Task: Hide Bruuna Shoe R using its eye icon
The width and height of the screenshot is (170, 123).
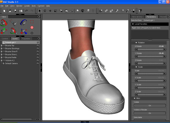Action: pos(38,51)
